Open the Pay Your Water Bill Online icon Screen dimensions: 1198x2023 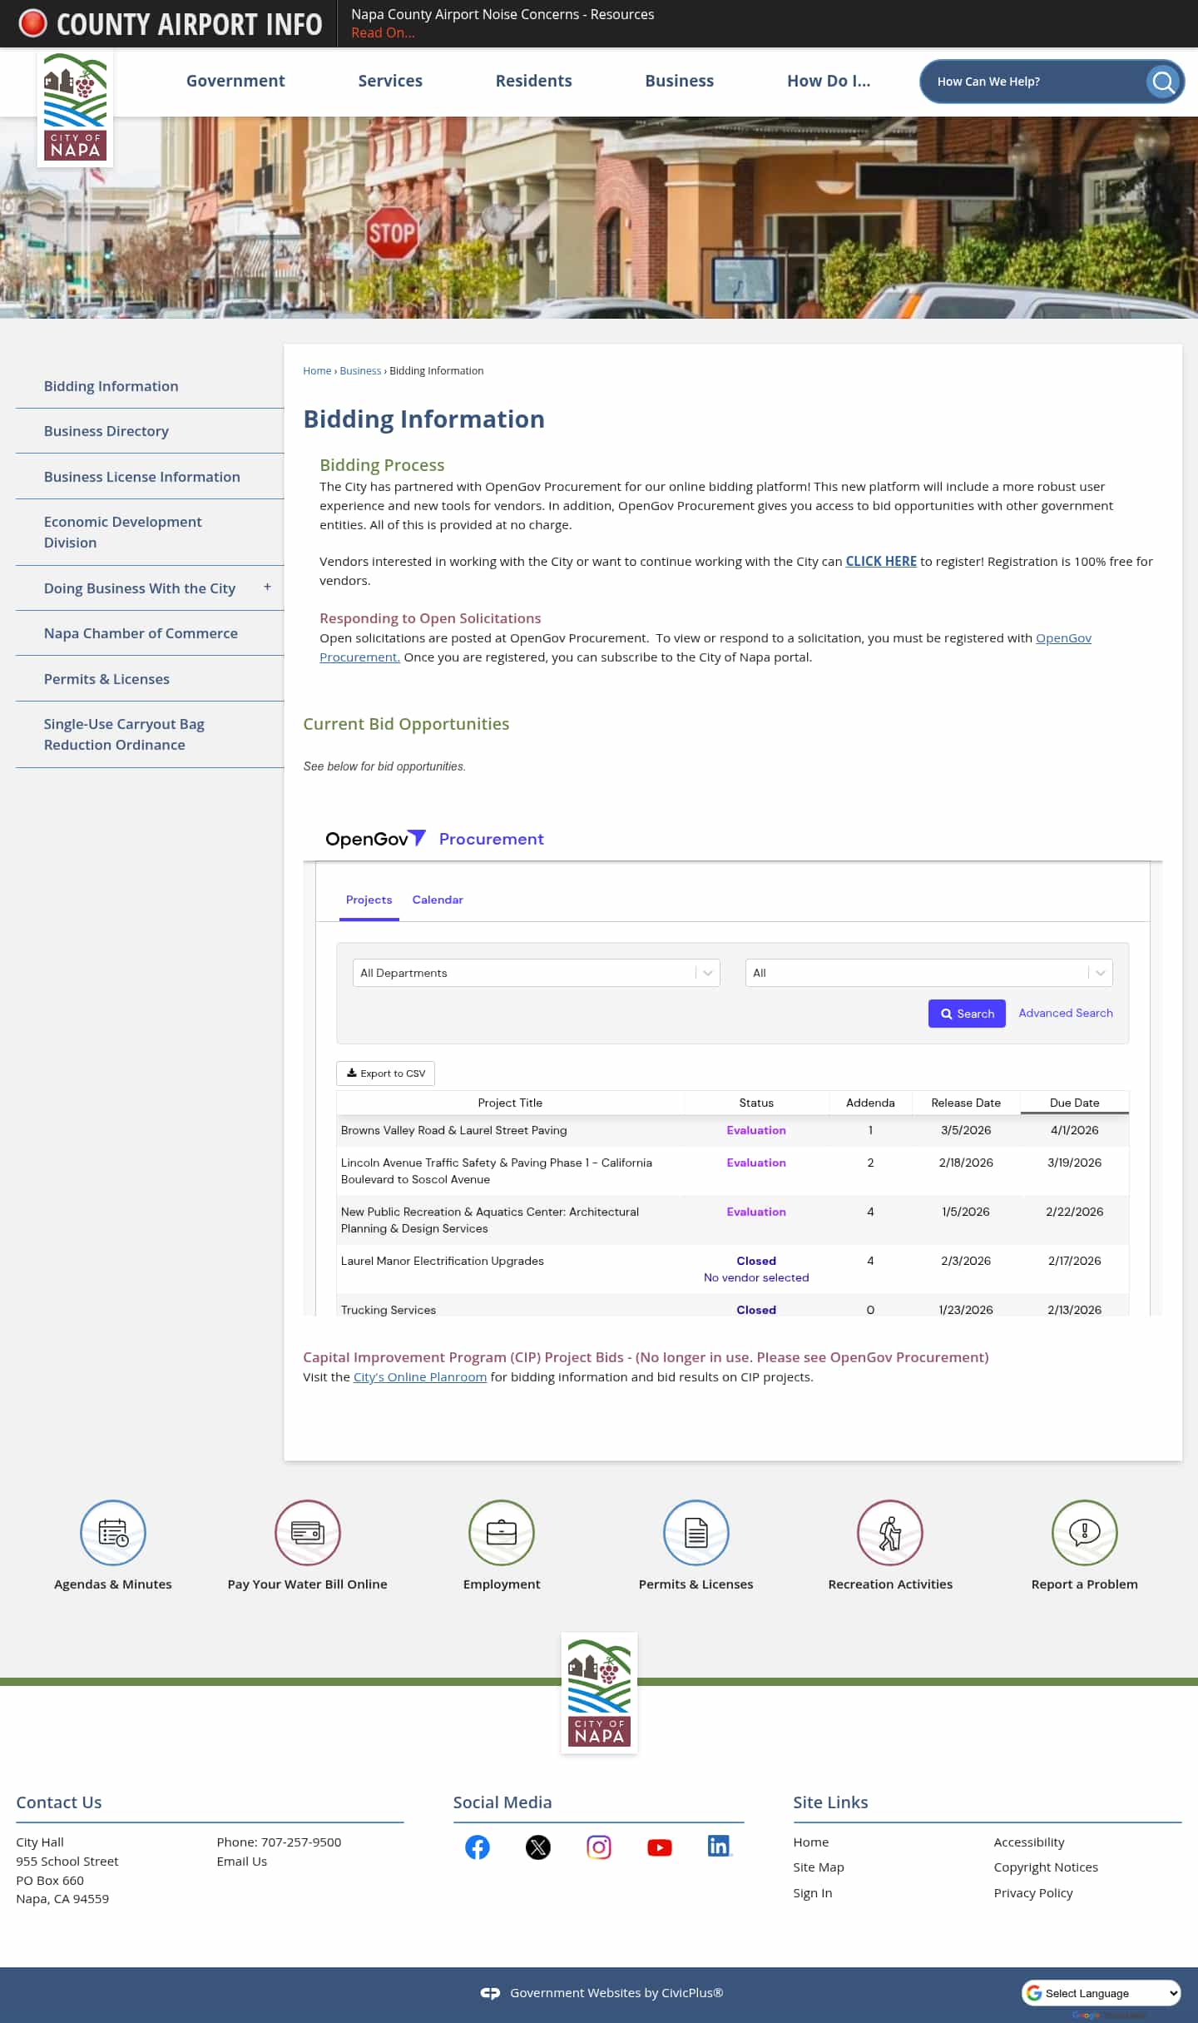coord(308,1532)
